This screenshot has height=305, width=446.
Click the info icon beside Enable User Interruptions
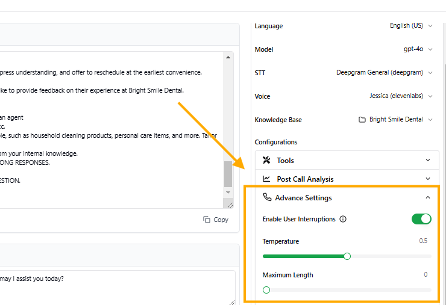click(x=343, y=219)
